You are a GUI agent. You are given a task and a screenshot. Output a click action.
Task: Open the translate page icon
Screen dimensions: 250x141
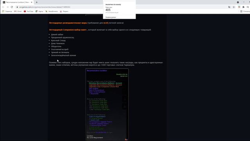click(x=229, y=7)
